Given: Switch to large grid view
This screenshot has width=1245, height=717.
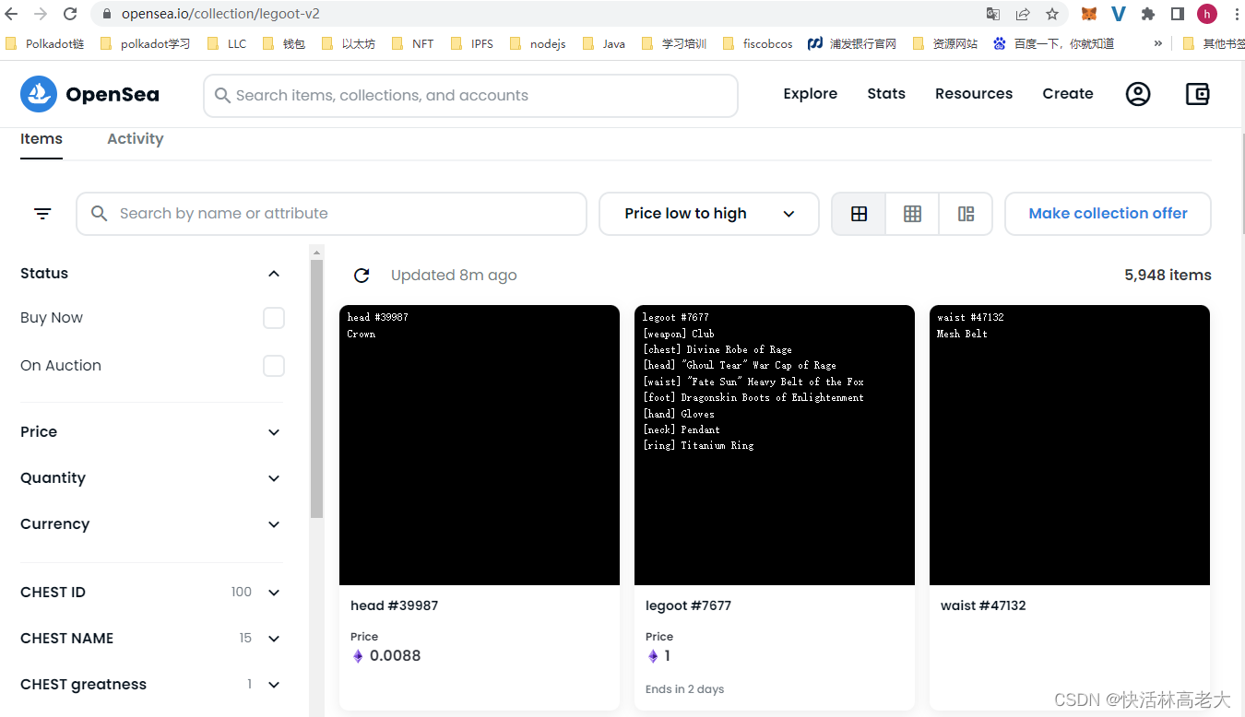Looking at the screenshot, I should click(x=859, y=214).
